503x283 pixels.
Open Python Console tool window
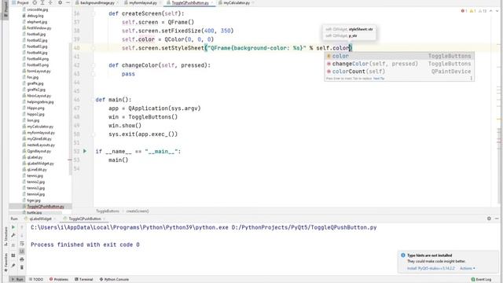coord(114,280)
